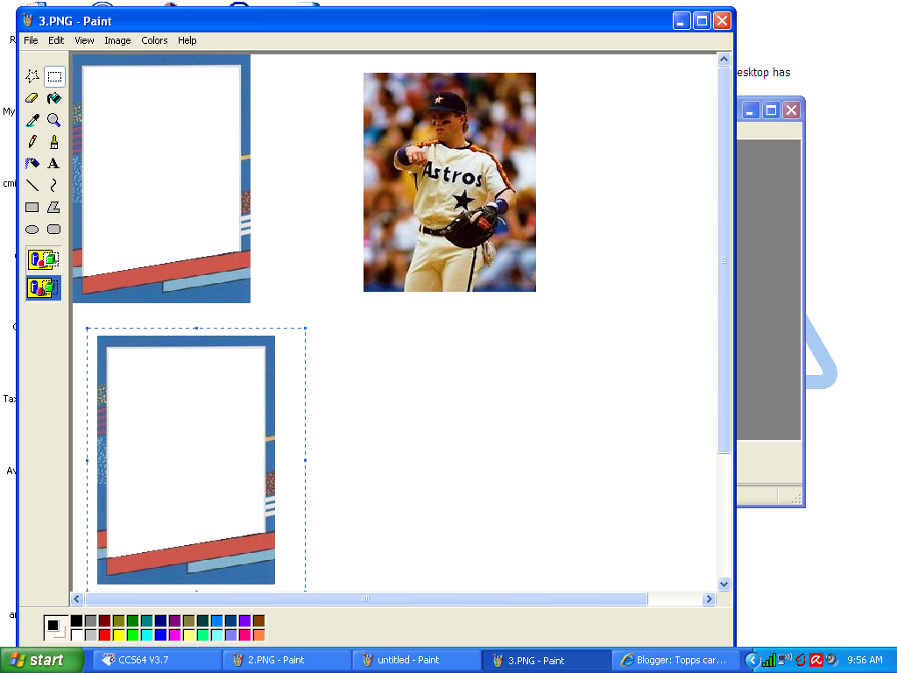Screen dimensions: 897x673
Task: Select the Curve tool
Action: coord(54,185)
